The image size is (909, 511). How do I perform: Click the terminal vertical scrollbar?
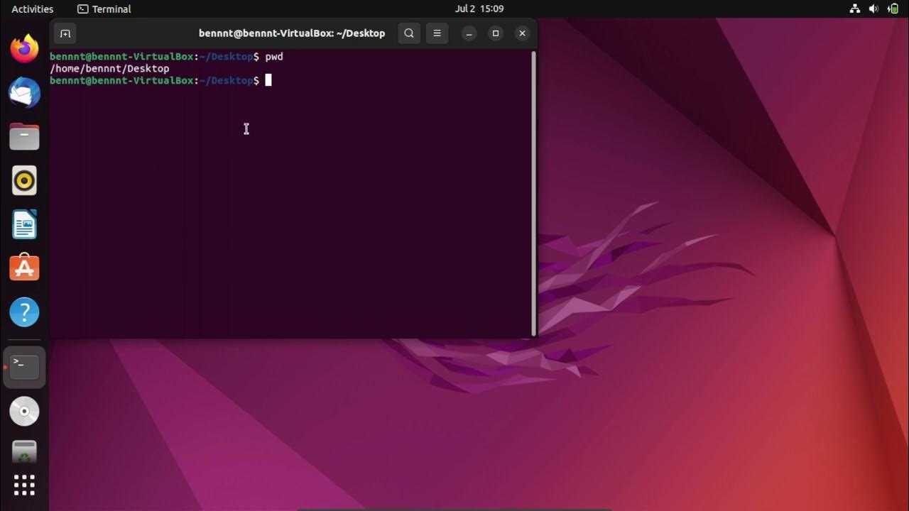[533, 193]
